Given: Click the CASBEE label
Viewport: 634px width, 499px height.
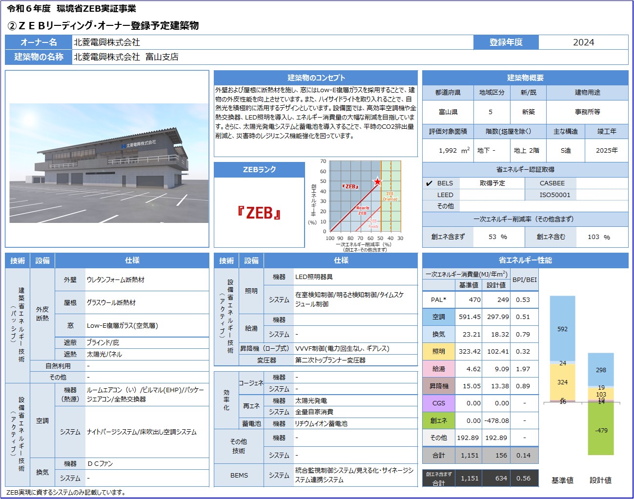Looking at the screenshot, I should pyautogui.click(x=552, y=183).
